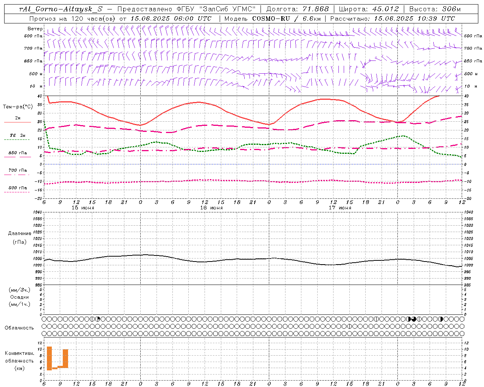Click the Давление pressure panel label

(20, 234)
